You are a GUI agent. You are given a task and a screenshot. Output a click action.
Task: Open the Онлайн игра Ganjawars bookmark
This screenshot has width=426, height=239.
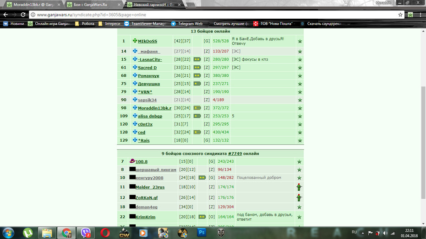coord(49,24)
